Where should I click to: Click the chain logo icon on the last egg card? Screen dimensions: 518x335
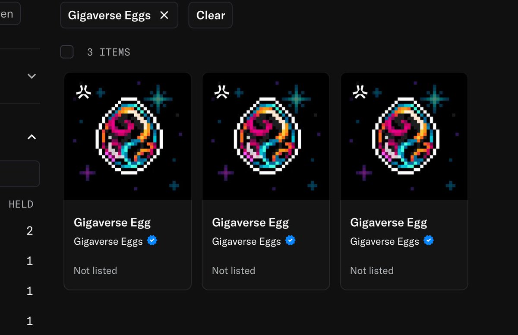(x=360, y=92)
